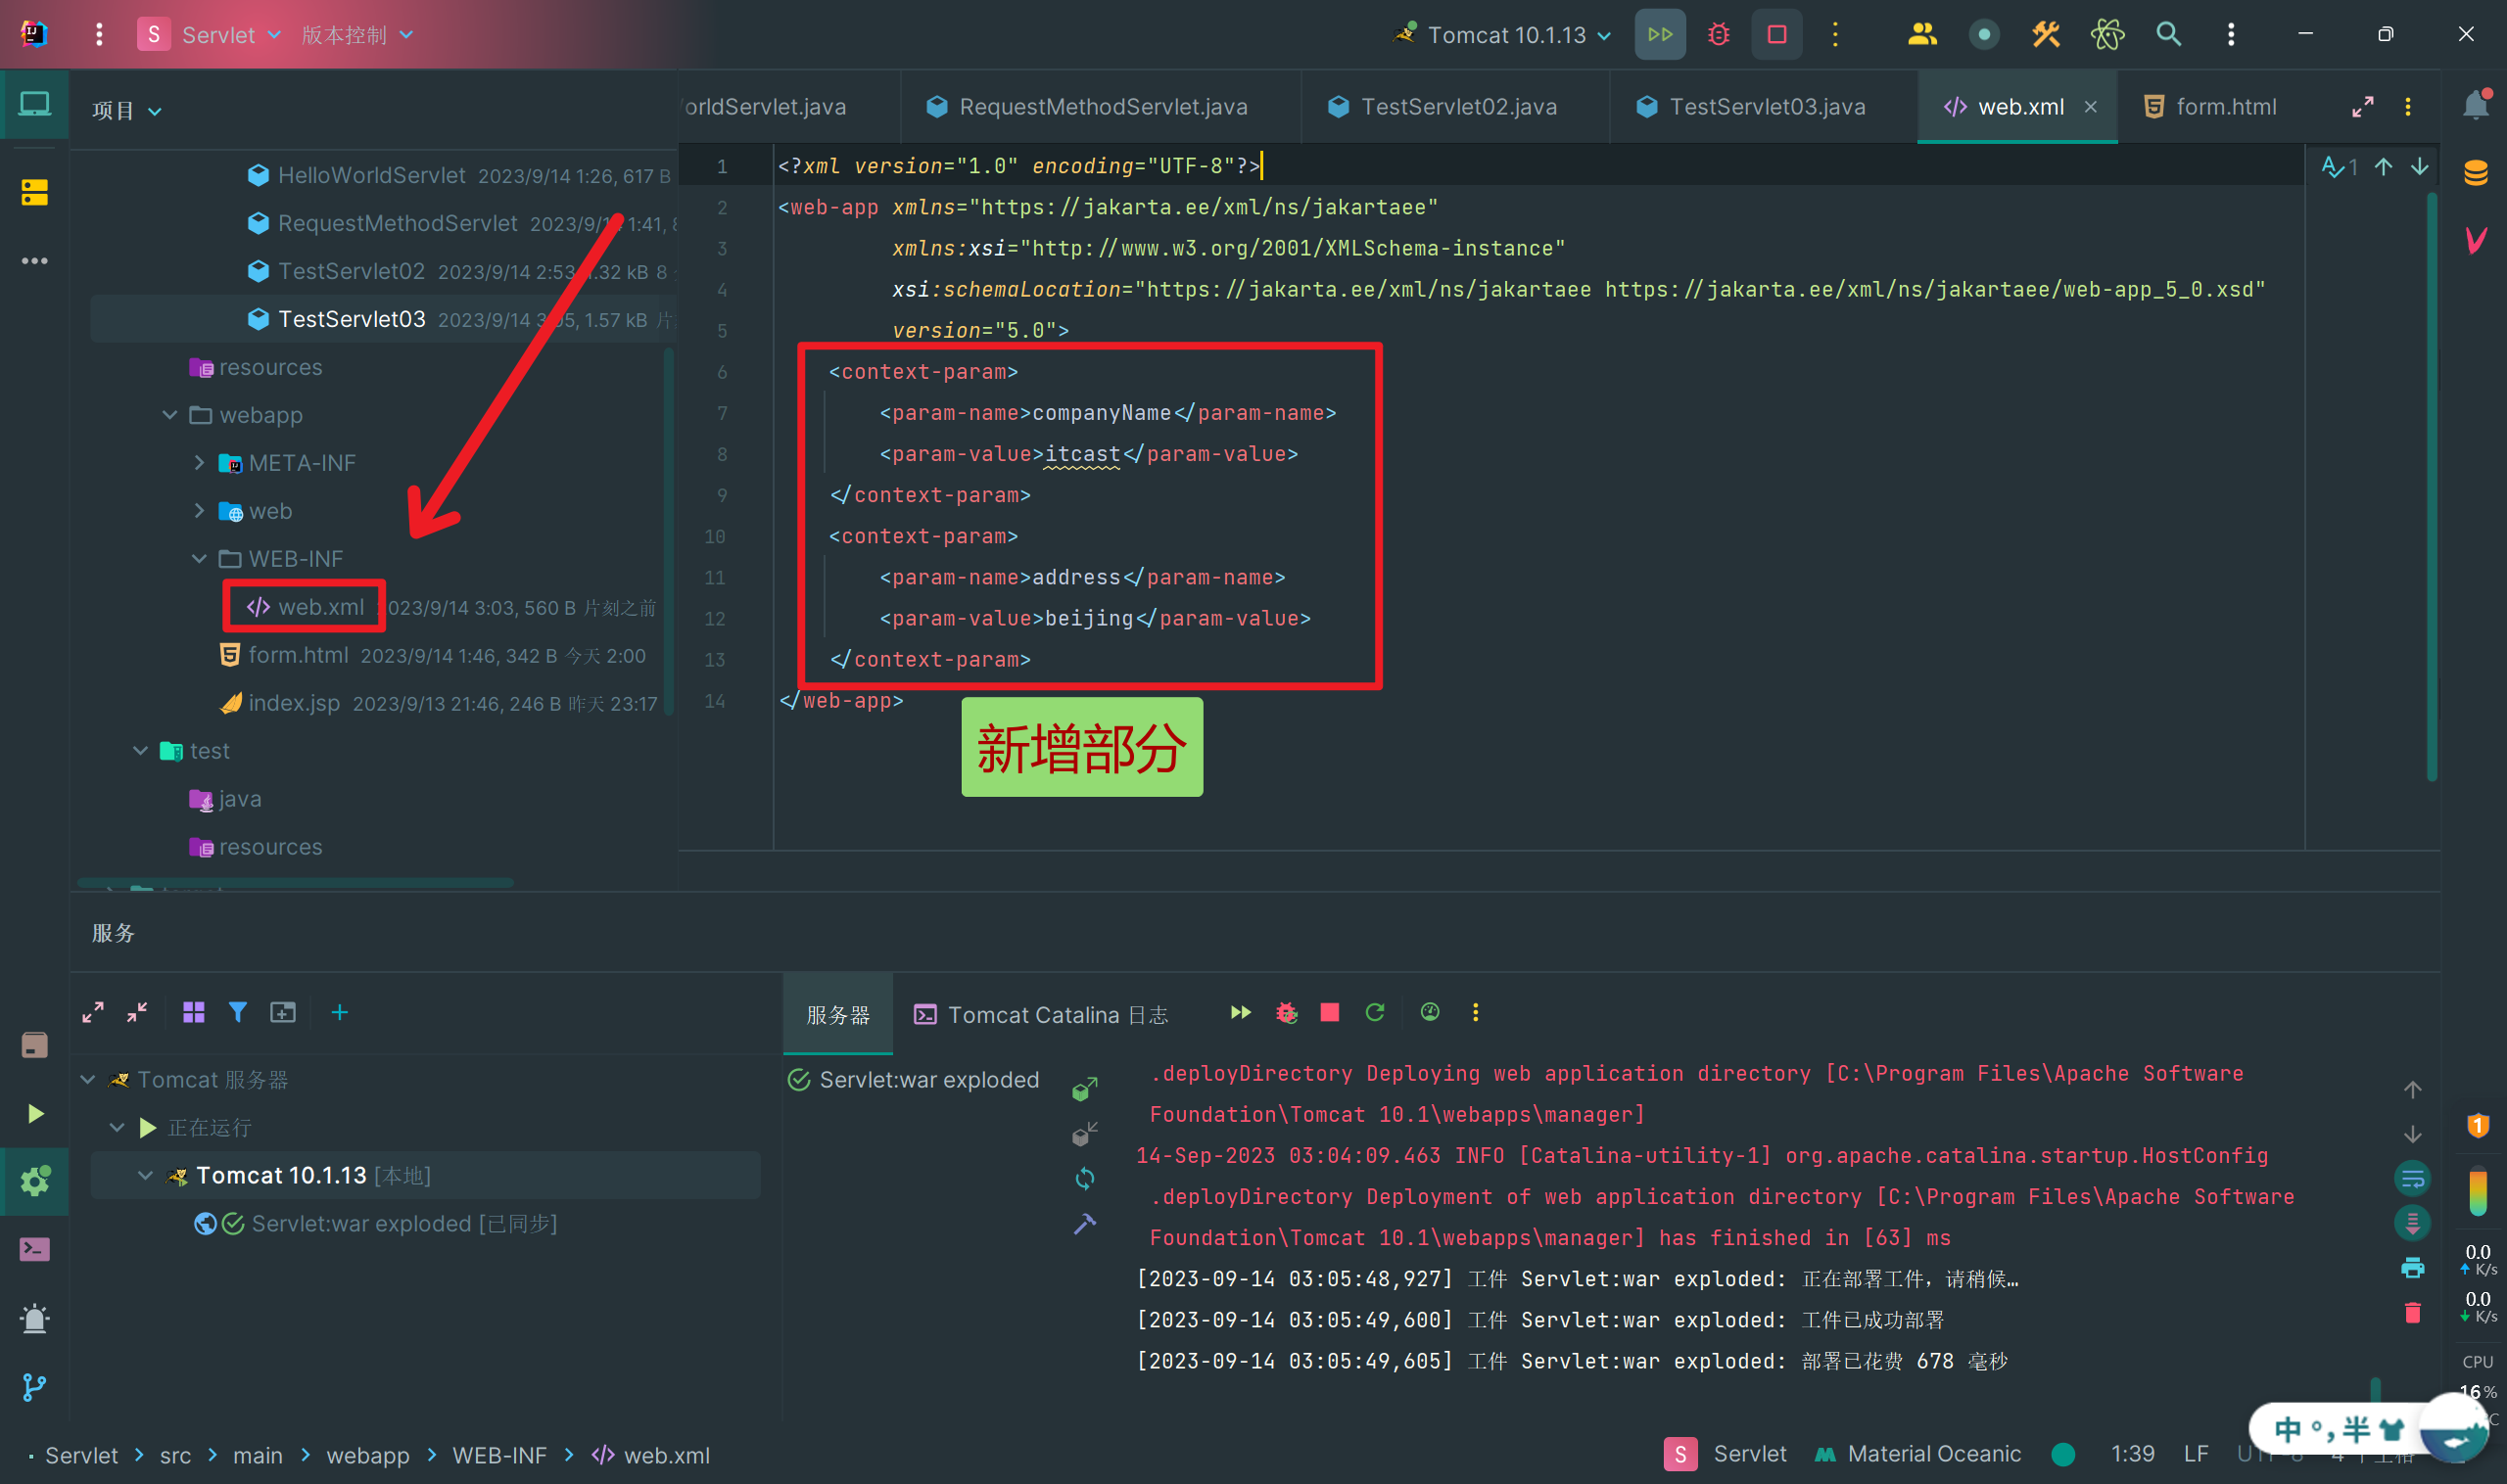
Task: Click the filter icon in Services toolbar
Action: tap(237, 1013)
